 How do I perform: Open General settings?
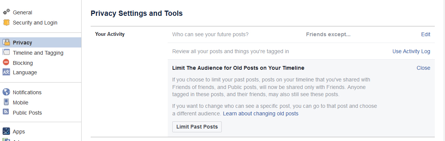(22, 12)
